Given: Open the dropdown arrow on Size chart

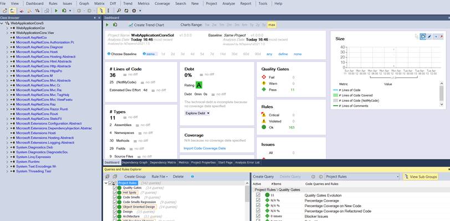Looking at the screenshot, I should tap(436, 37).
